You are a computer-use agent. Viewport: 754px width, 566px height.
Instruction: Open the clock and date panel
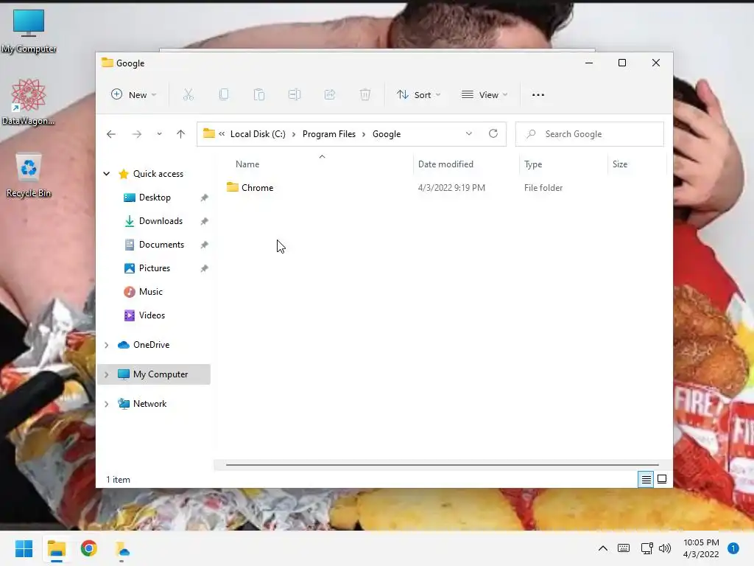(x=701, y=548)
